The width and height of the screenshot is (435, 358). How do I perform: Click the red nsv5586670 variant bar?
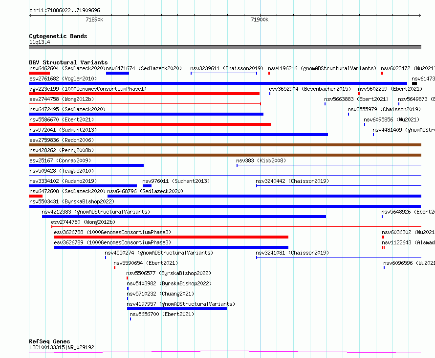[150, 124]
